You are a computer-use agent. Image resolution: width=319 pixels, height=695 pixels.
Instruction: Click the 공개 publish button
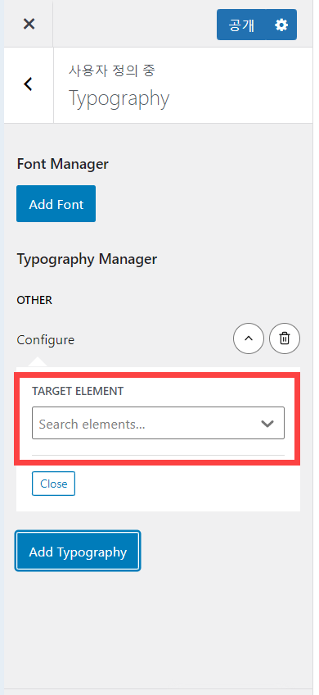click(241, 25)
